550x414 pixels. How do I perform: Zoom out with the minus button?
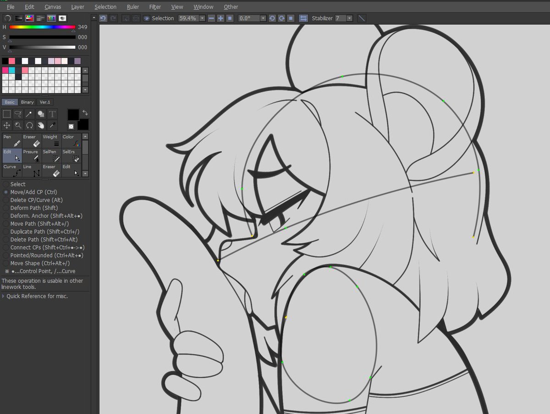coord(211,18)
